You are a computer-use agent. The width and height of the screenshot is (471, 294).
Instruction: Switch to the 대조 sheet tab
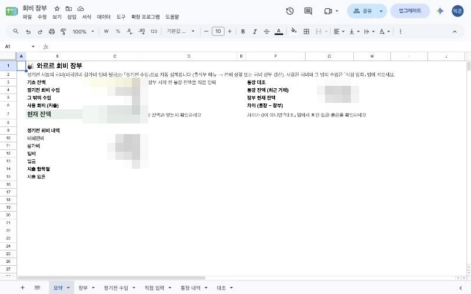221,288
